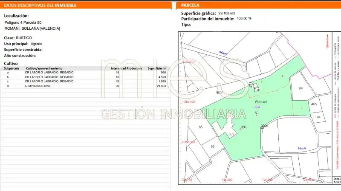Click the 'Tipo:' label
The height and width of the screenshot is (191, 341).
click(186, 25)
